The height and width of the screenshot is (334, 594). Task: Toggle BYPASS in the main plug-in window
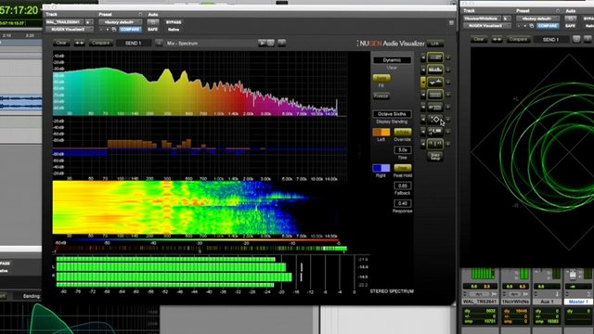(174, 22)
